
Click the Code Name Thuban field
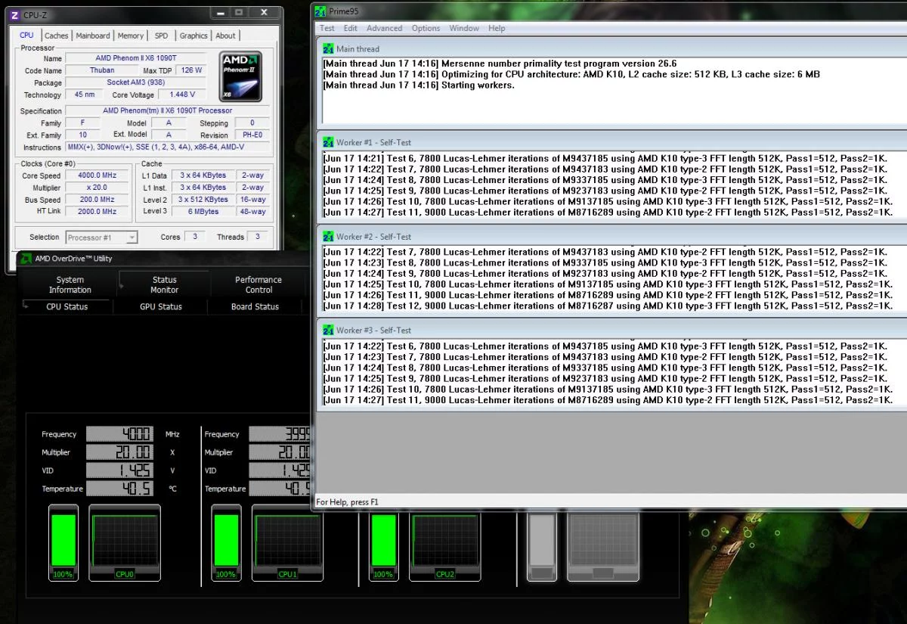[102, 70]
